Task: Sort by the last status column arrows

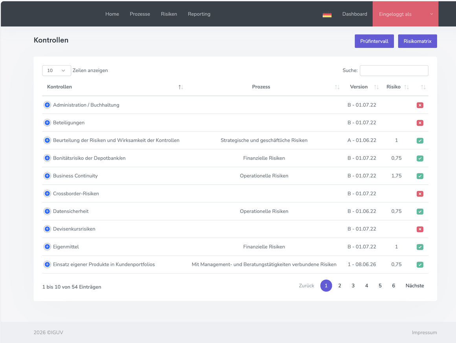Action: (x=423, y=87)
